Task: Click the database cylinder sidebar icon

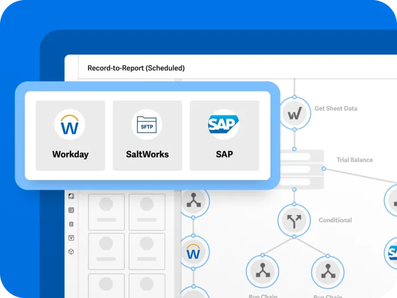Action: [x=71, y=224]
